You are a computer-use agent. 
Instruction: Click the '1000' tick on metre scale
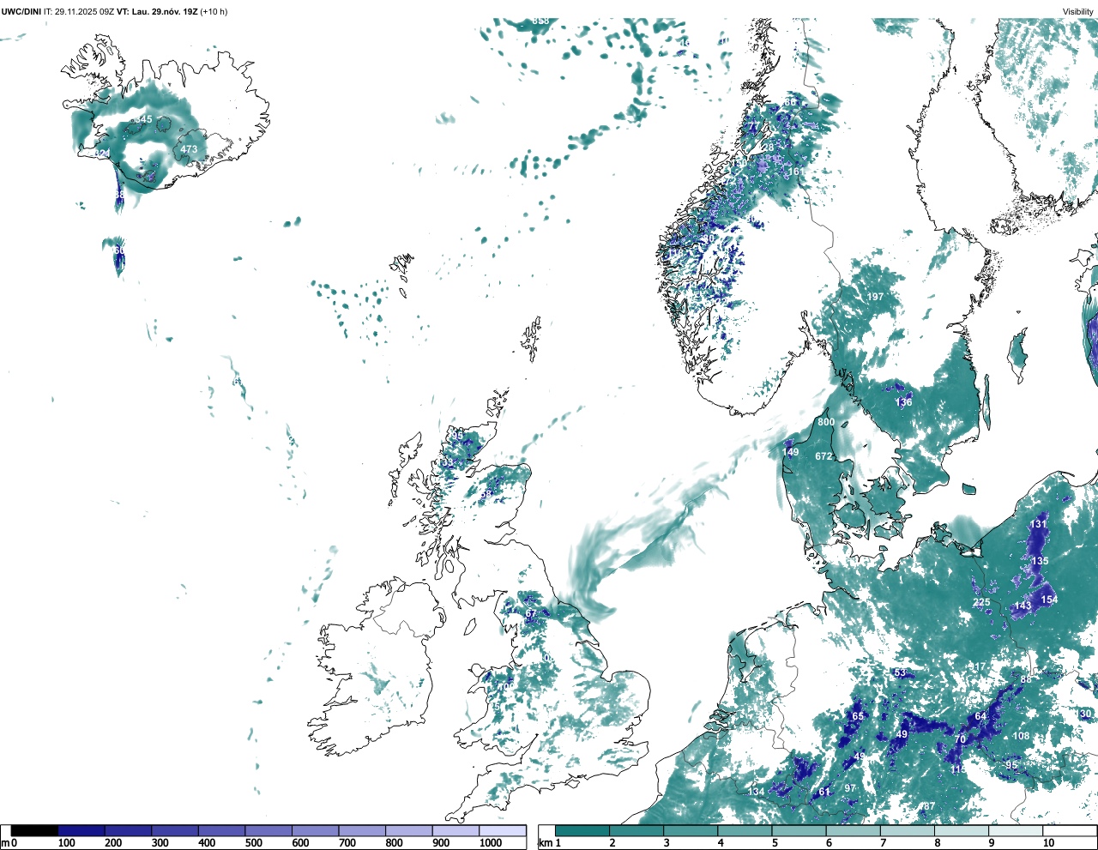pyautogui.click(x=491, y=843)
